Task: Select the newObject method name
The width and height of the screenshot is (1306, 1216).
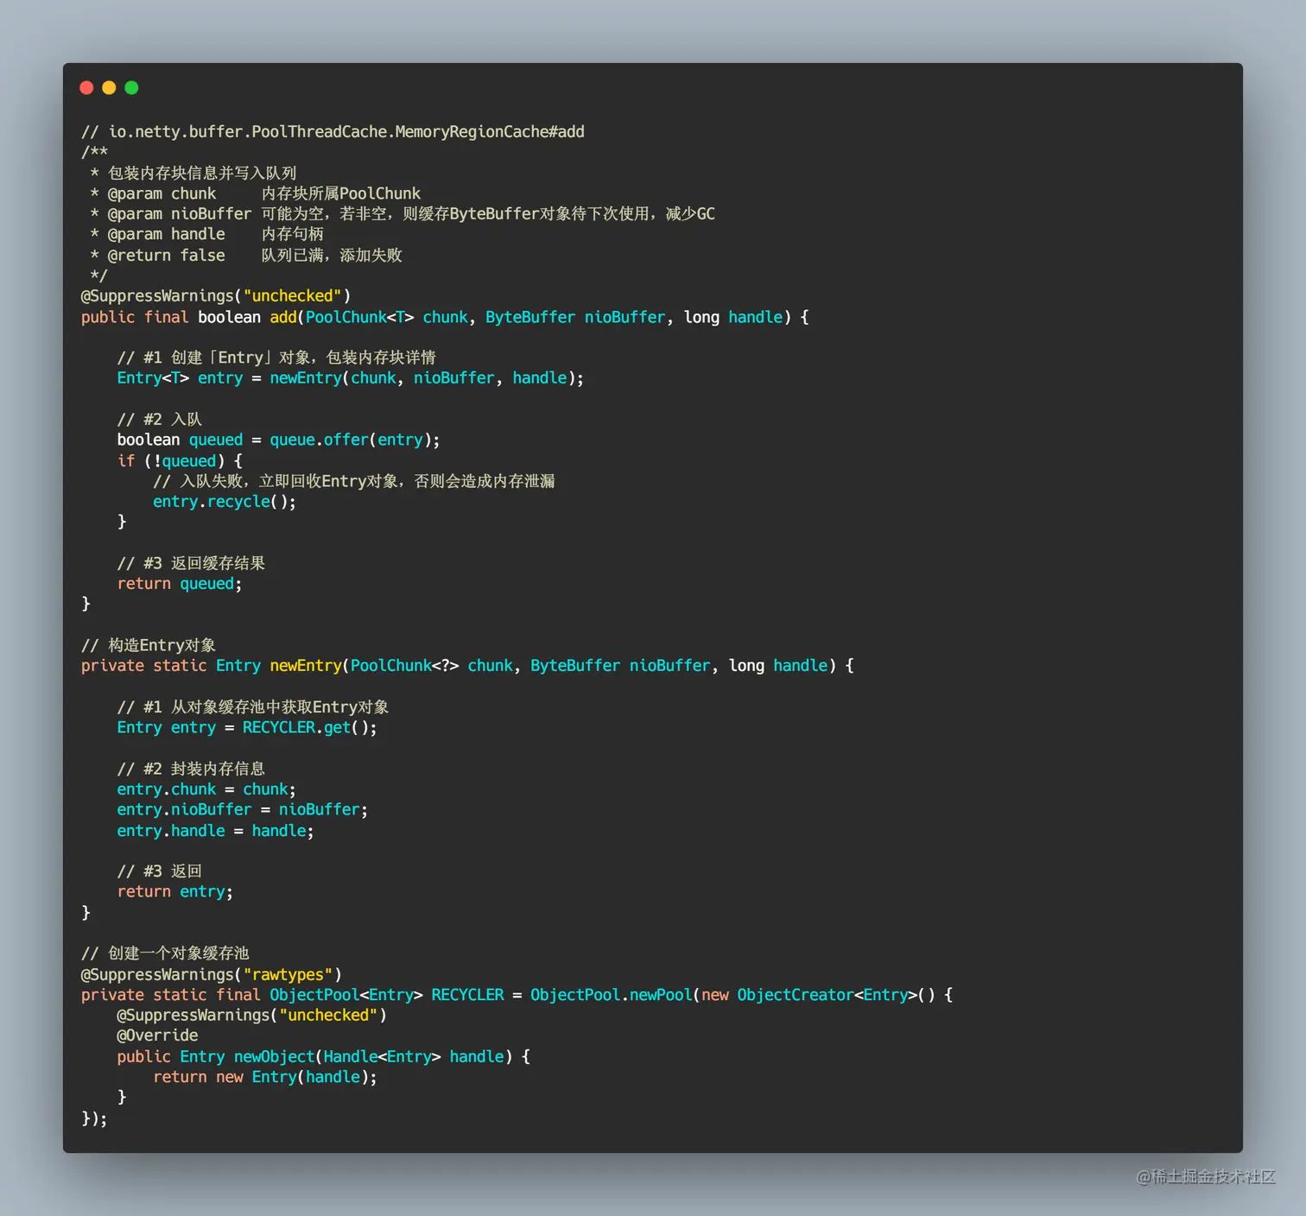Action: [273, 1056]
